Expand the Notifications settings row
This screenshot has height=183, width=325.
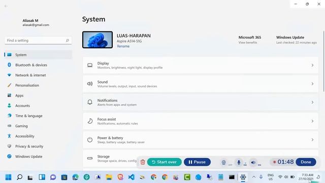click(201, 102)
